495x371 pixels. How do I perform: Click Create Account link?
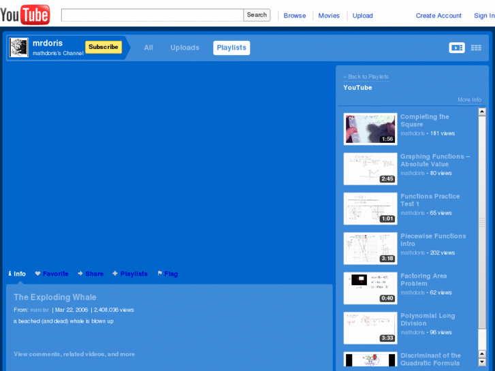438,16
